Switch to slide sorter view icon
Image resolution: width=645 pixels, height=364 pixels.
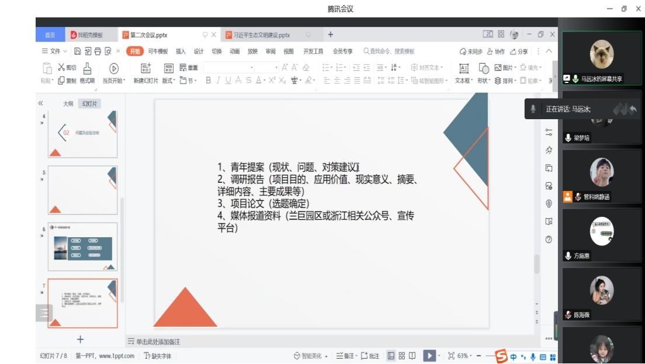tap(402, 356)
